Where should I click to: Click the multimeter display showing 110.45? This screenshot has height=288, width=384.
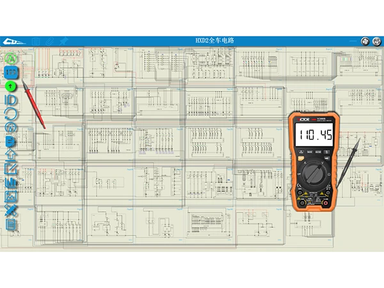(316, 135)
